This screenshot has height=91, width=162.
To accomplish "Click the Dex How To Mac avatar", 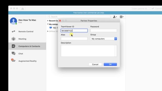I will pos(13,21).
